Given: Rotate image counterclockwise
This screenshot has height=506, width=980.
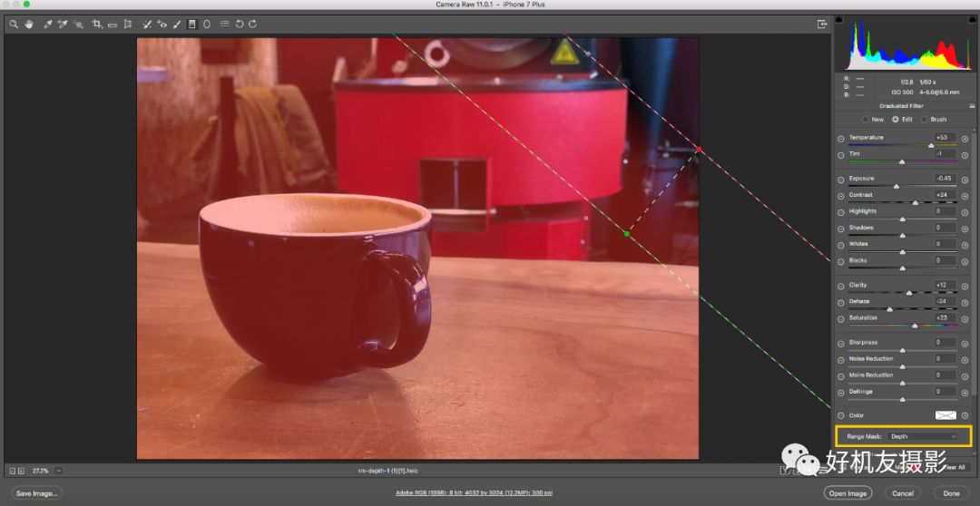Looking at the screenshot, I should point(240,24).
